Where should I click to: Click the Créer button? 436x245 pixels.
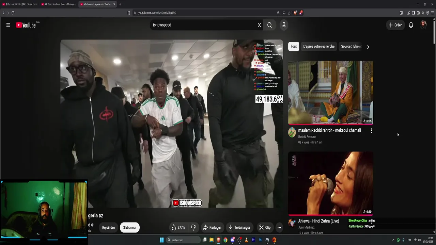(x=395, y=25)
